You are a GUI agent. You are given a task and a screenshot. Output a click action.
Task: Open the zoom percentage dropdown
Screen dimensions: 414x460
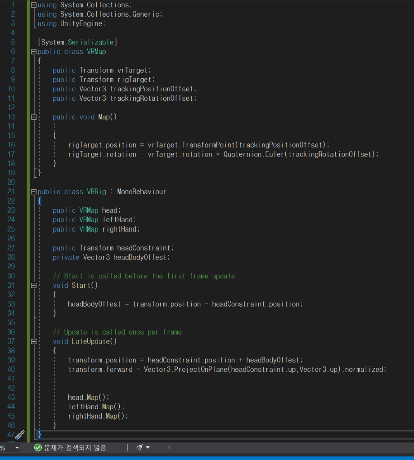[x=17, y=448]
